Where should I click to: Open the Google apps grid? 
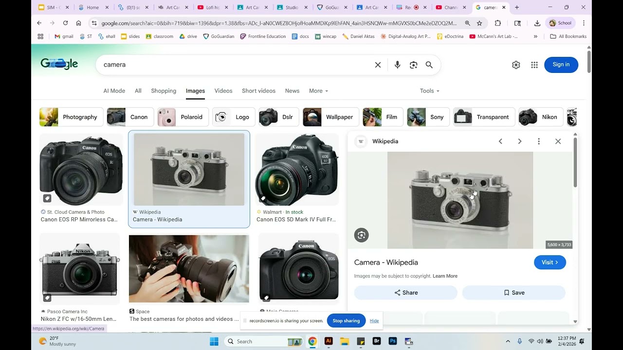(534, 65)
